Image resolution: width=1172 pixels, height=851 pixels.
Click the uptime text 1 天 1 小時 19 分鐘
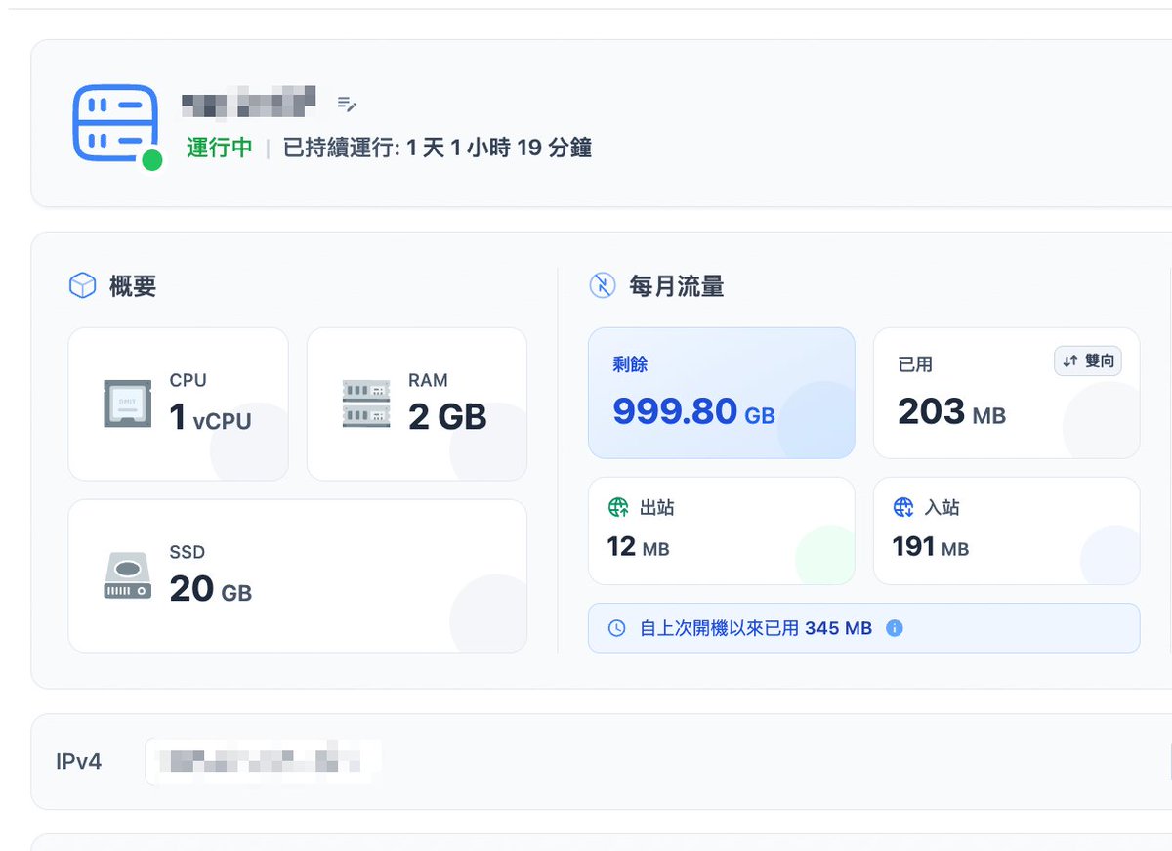(499, 148)
